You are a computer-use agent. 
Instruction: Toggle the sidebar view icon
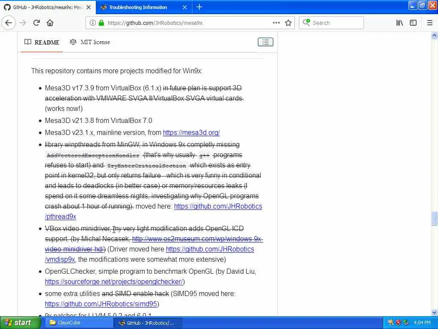[x=413, y=23]
